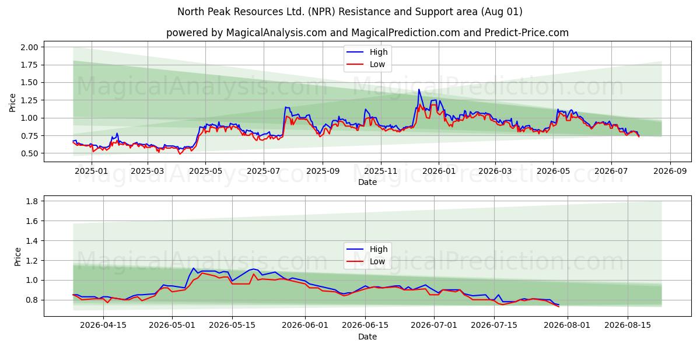Click the 2026-07-15 tick label
Viewport: 700px width, 350px height.
pyautogui.click(x=495, y=325)
